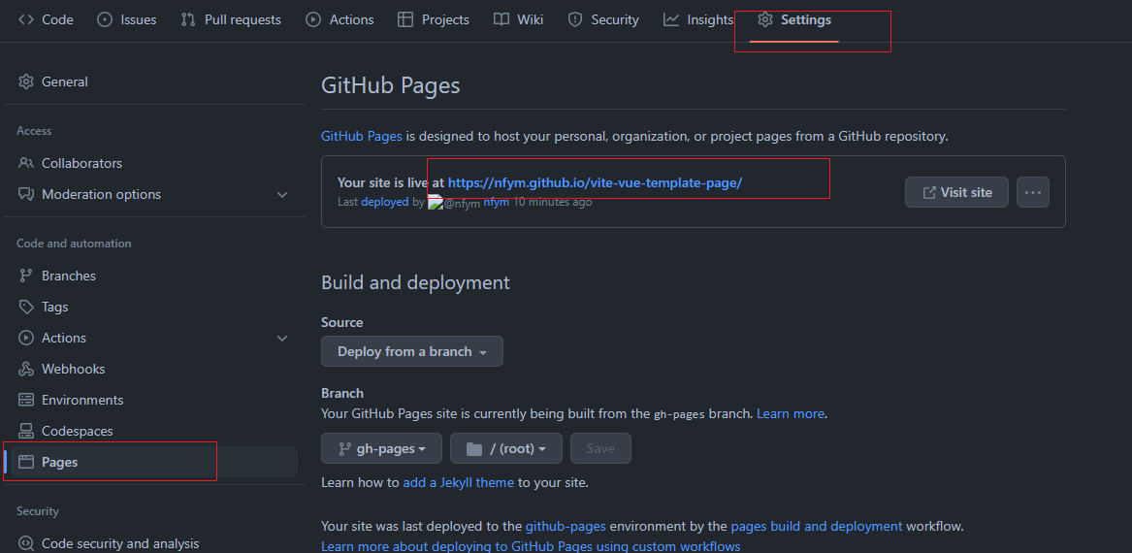Viewport: 1132px width, 553px height.
Task: Click the Visit site button
Action: click(x=956, y=192)
